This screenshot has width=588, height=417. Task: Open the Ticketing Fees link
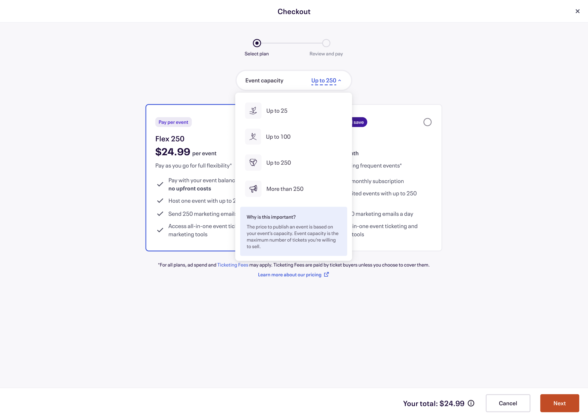(233, 265)
